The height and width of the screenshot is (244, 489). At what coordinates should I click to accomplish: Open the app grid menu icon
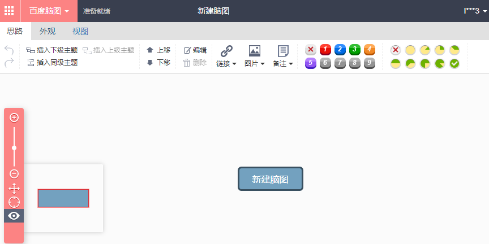pyautogui.click(x=9, y=11)
